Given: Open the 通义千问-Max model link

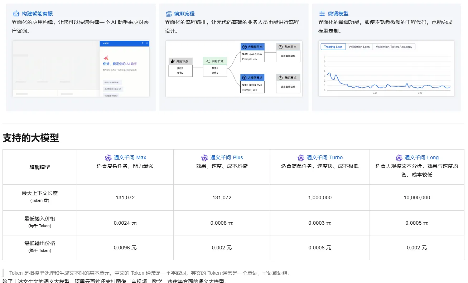Looking at the screenshot, I should 130,157.
